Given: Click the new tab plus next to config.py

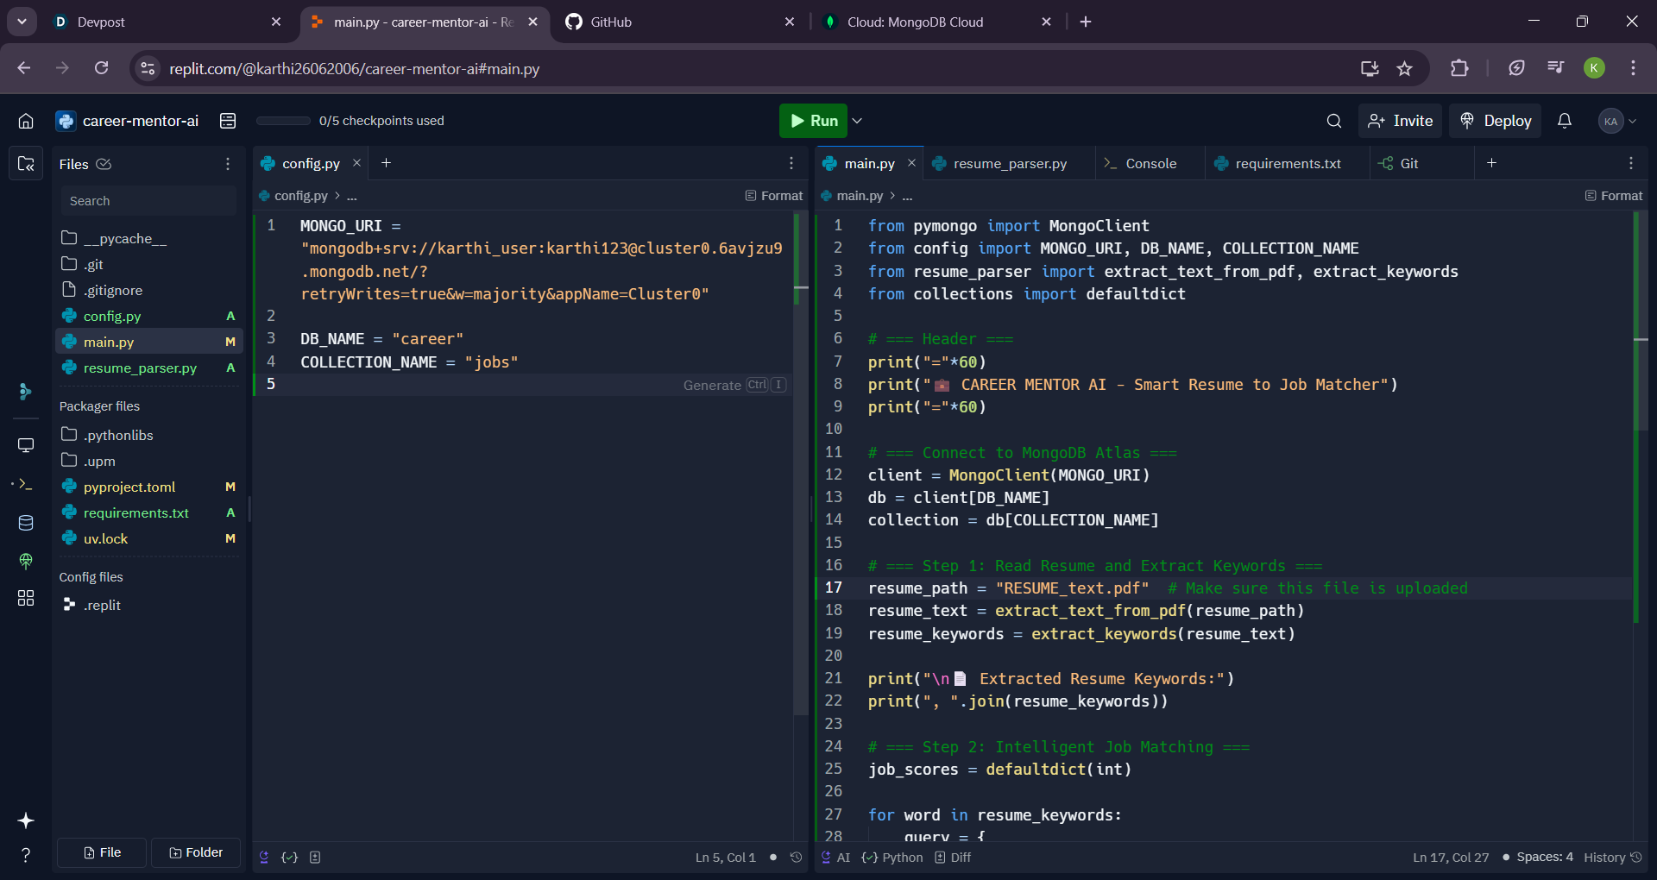Looking at the screenshot, I should point(387,163).
